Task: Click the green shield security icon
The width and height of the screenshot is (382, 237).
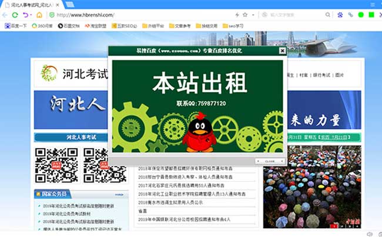Action: click(52, 15)
